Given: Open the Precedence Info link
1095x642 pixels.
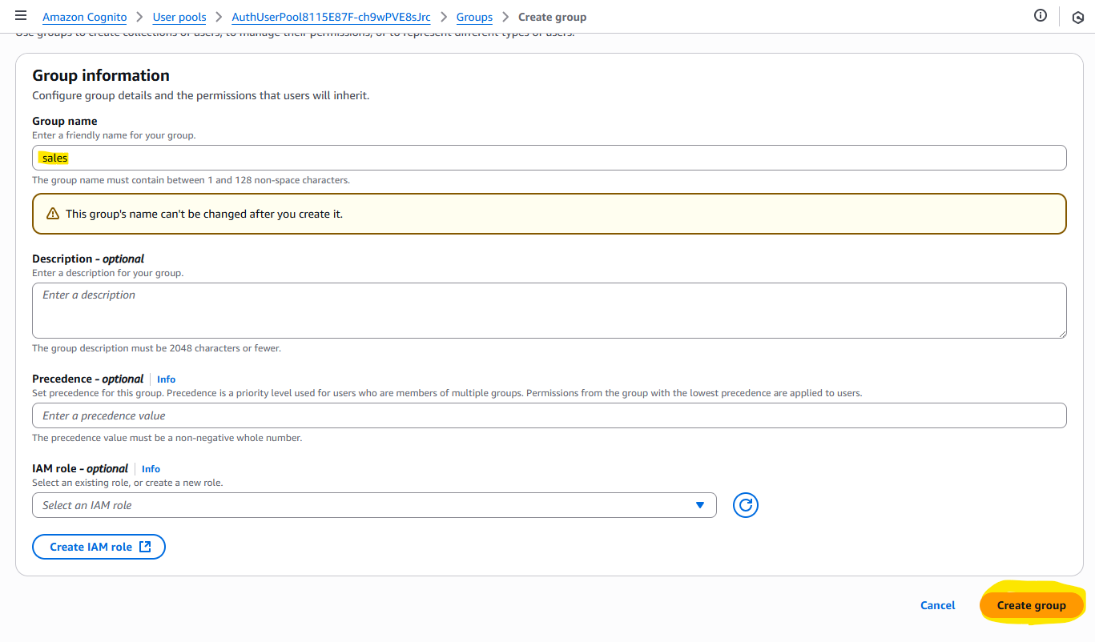Looking at the screenshot, I should click(x=166, y=379).
